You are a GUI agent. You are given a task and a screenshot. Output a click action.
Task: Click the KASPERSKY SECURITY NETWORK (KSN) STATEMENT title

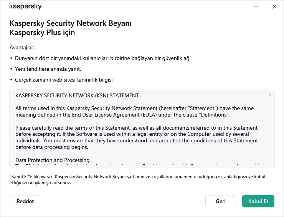77,95
